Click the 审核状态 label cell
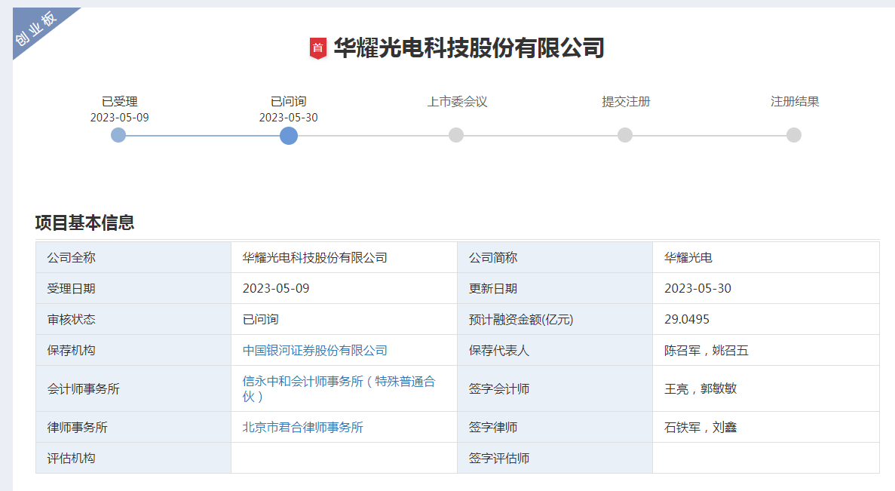This screenshot has width=895, height=491. [133, 319]
